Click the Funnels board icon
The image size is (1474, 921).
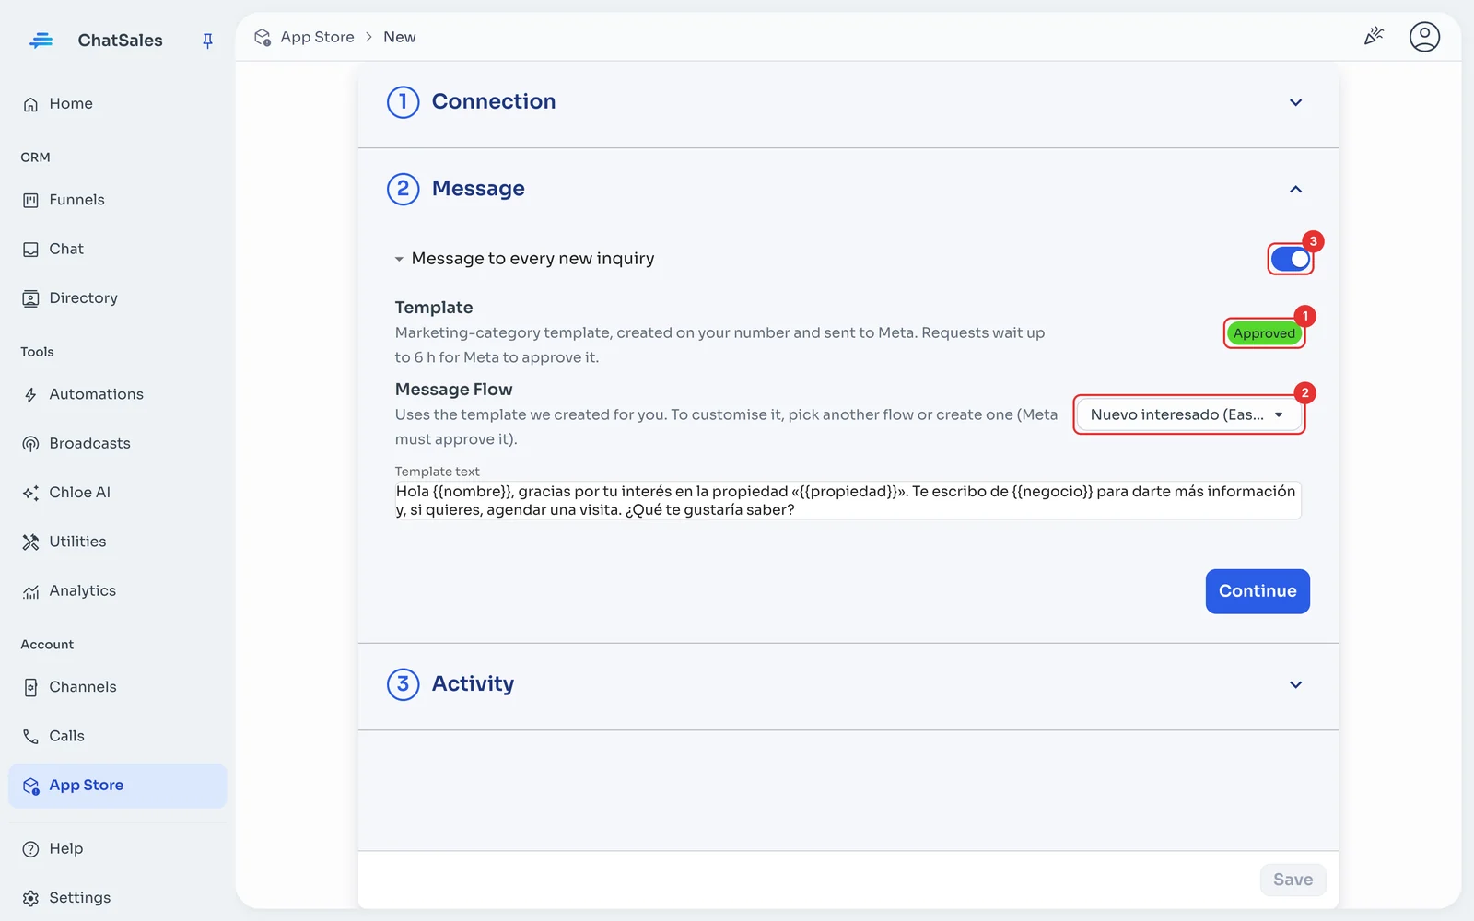[x=30, y=200]
